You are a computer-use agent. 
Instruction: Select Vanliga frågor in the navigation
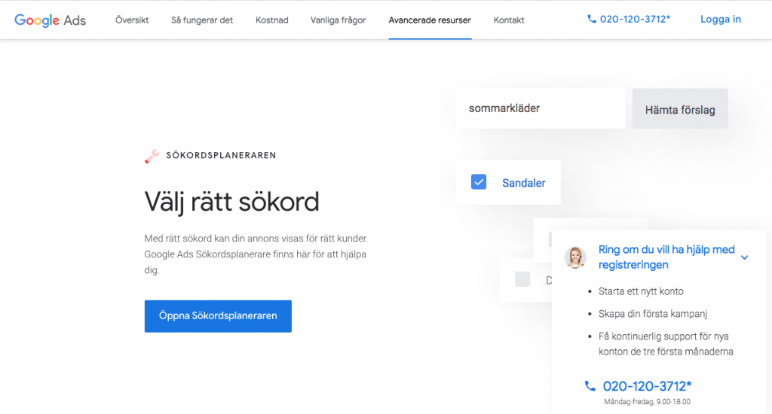(x=339, y=20)
